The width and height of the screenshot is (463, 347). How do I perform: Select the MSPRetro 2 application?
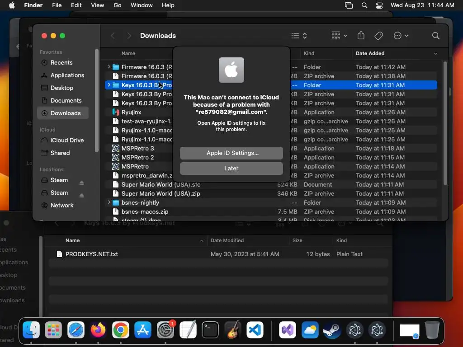(x=271, y=157)
